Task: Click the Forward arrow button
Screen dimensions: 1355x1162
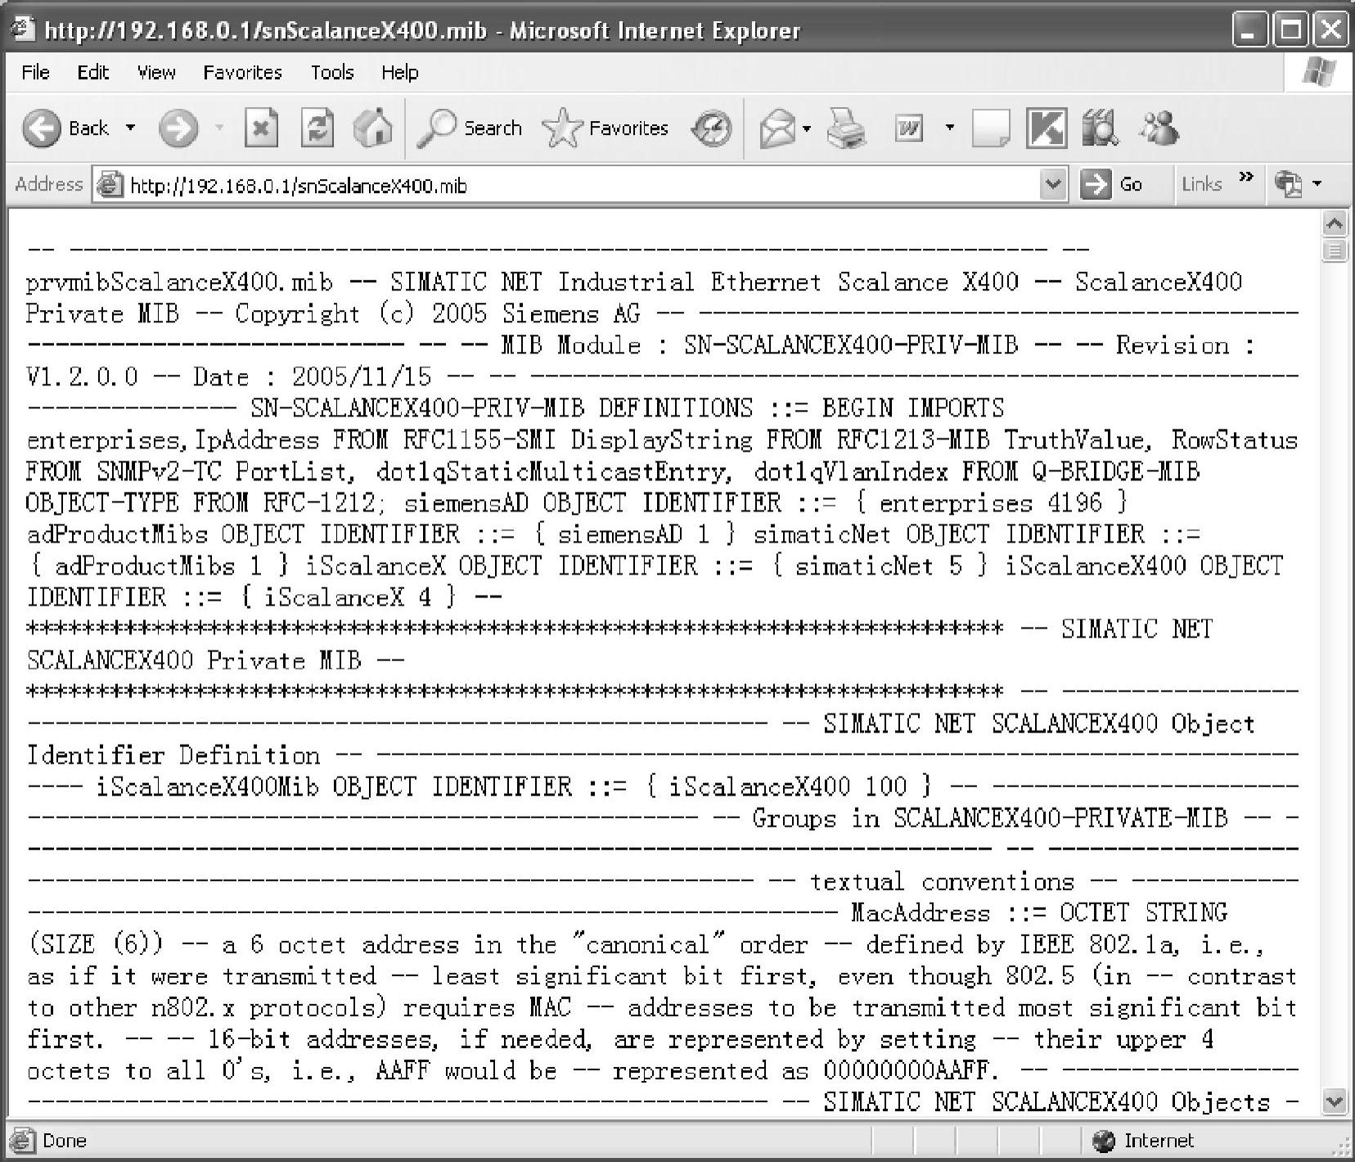Action: [178, 128]
